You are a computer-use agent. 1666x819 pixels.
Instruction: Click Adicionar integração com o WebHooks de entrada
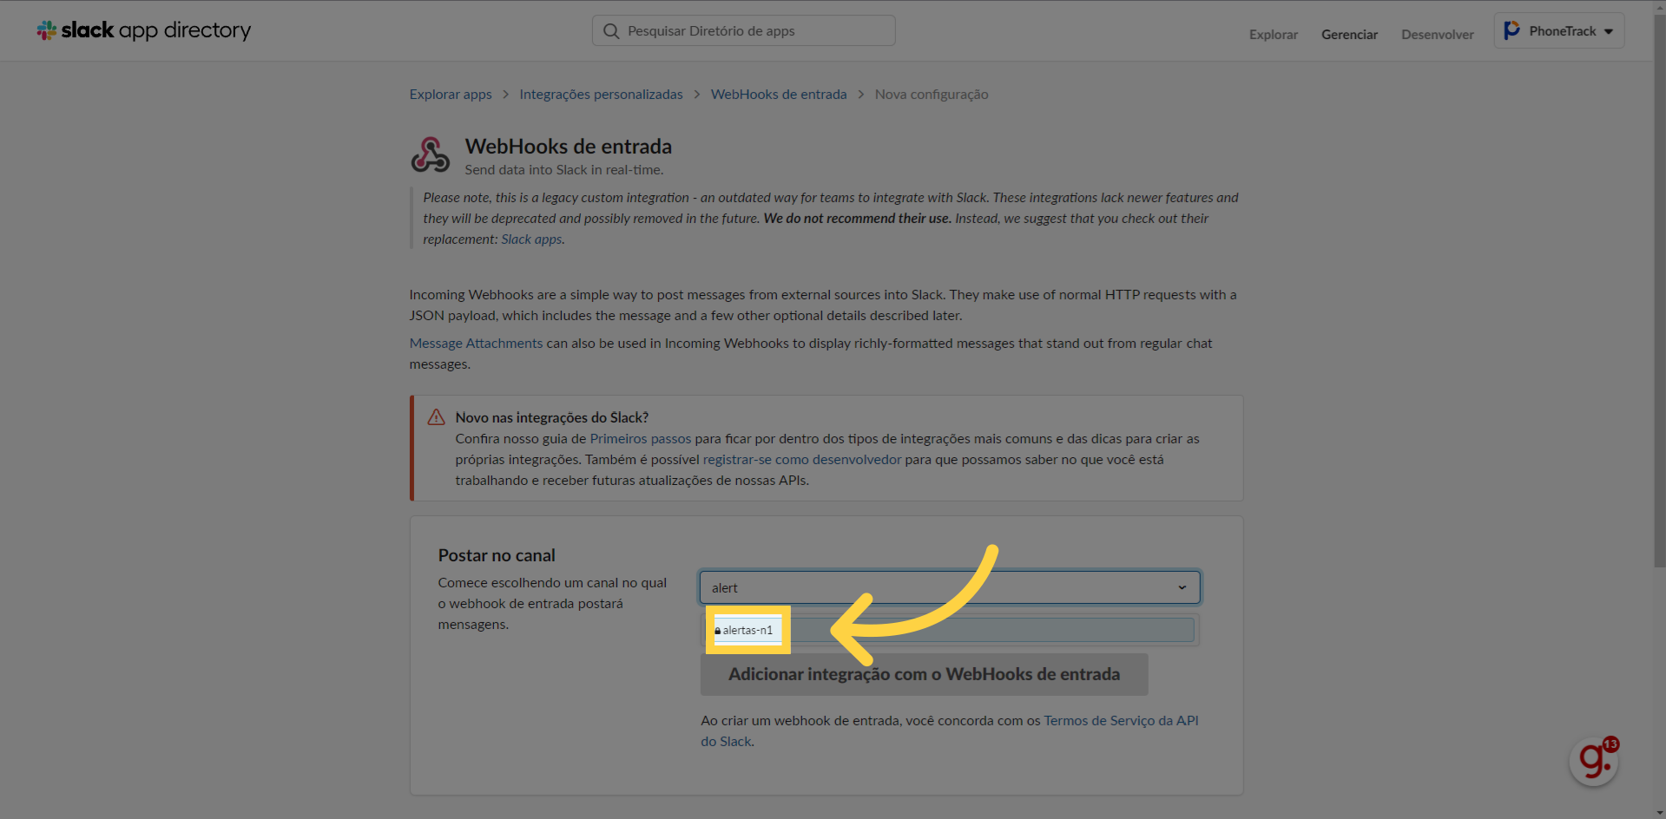point(924,674)
